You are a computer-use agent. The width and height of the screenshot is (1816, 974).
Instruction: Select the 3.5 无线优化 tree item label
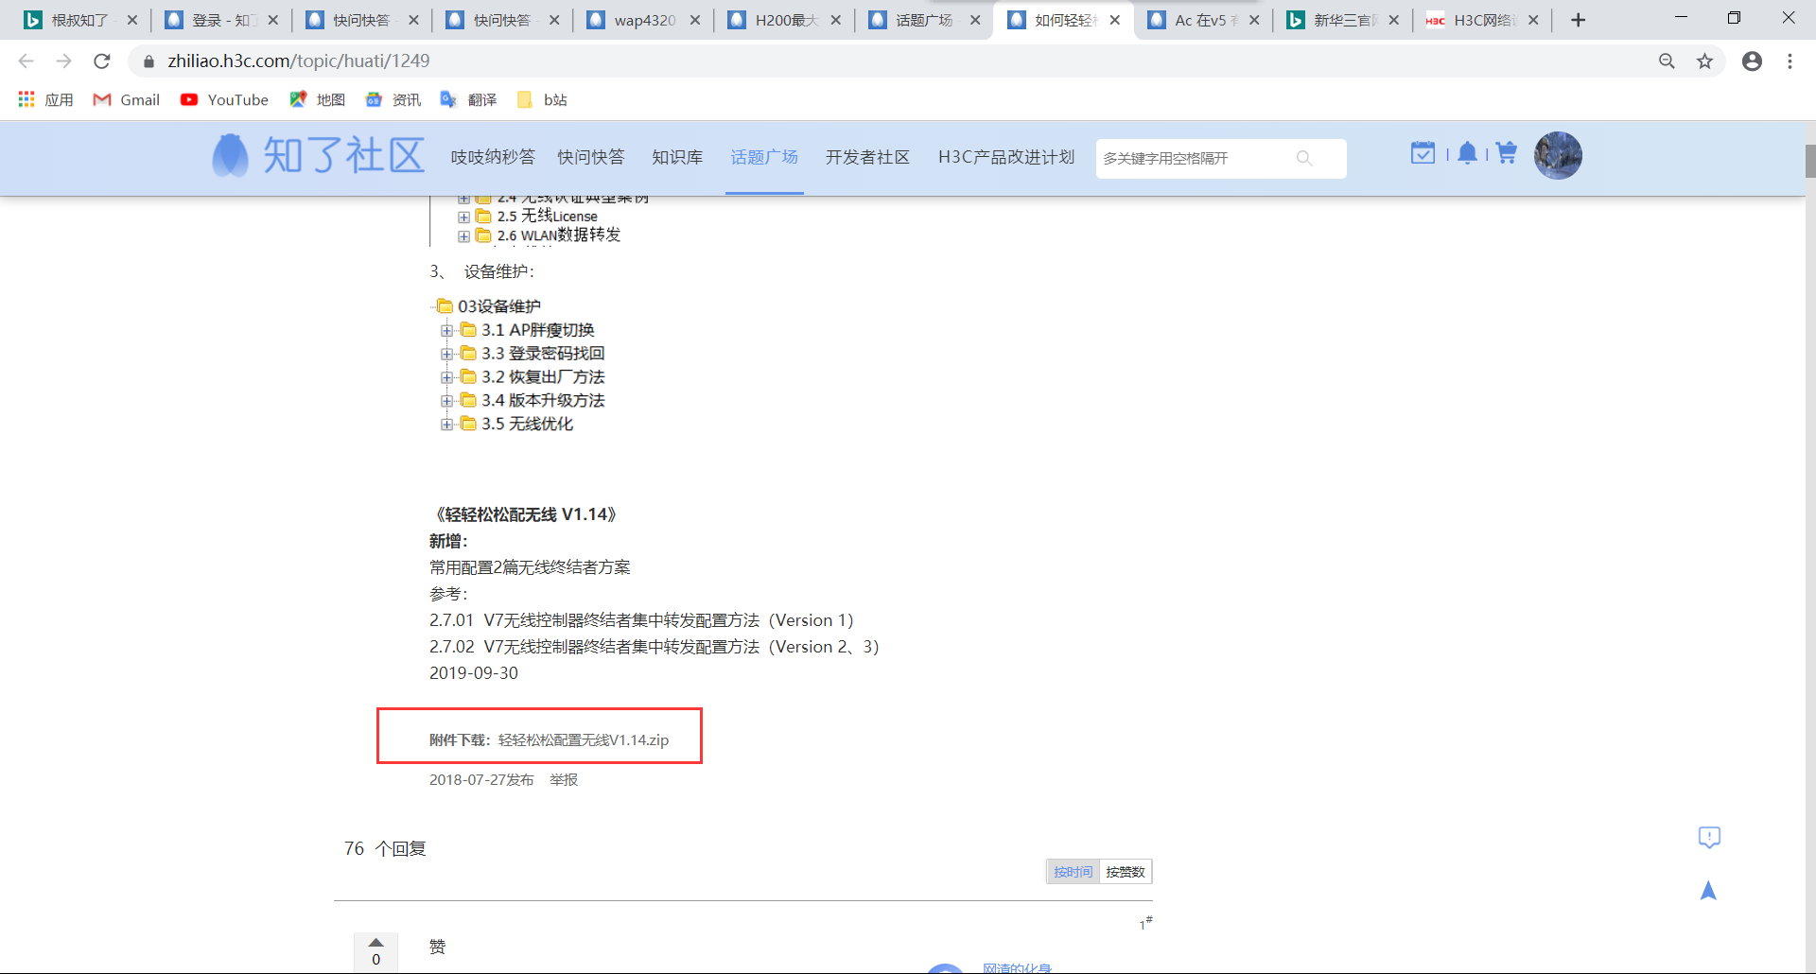tap(527, 425)
